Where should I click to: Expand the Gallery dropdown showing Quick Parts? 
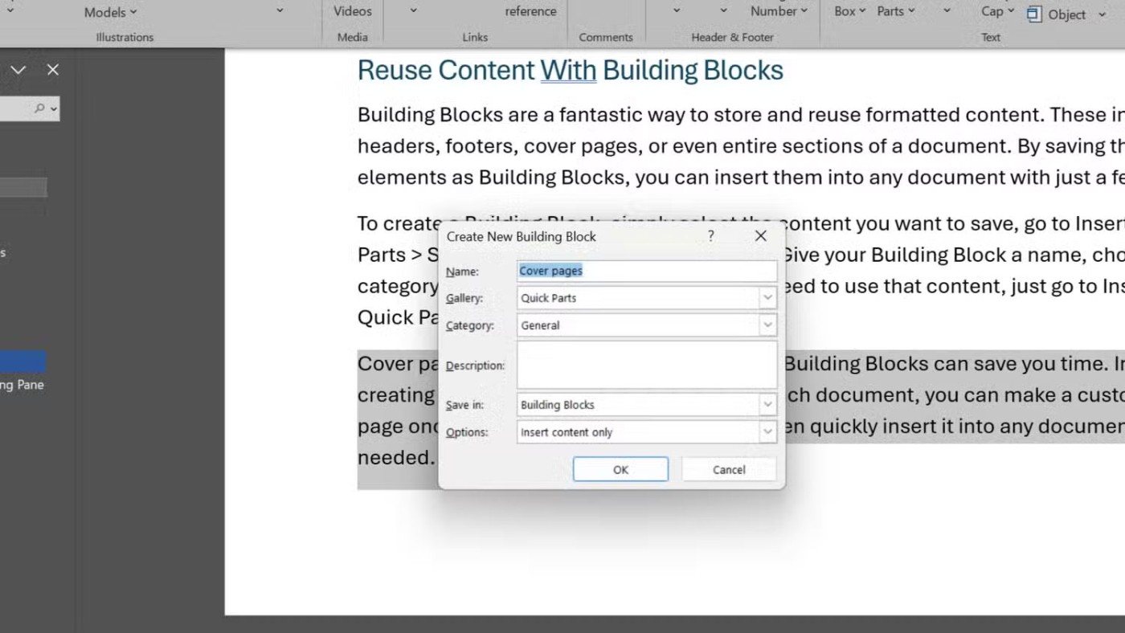coord(767,298)
